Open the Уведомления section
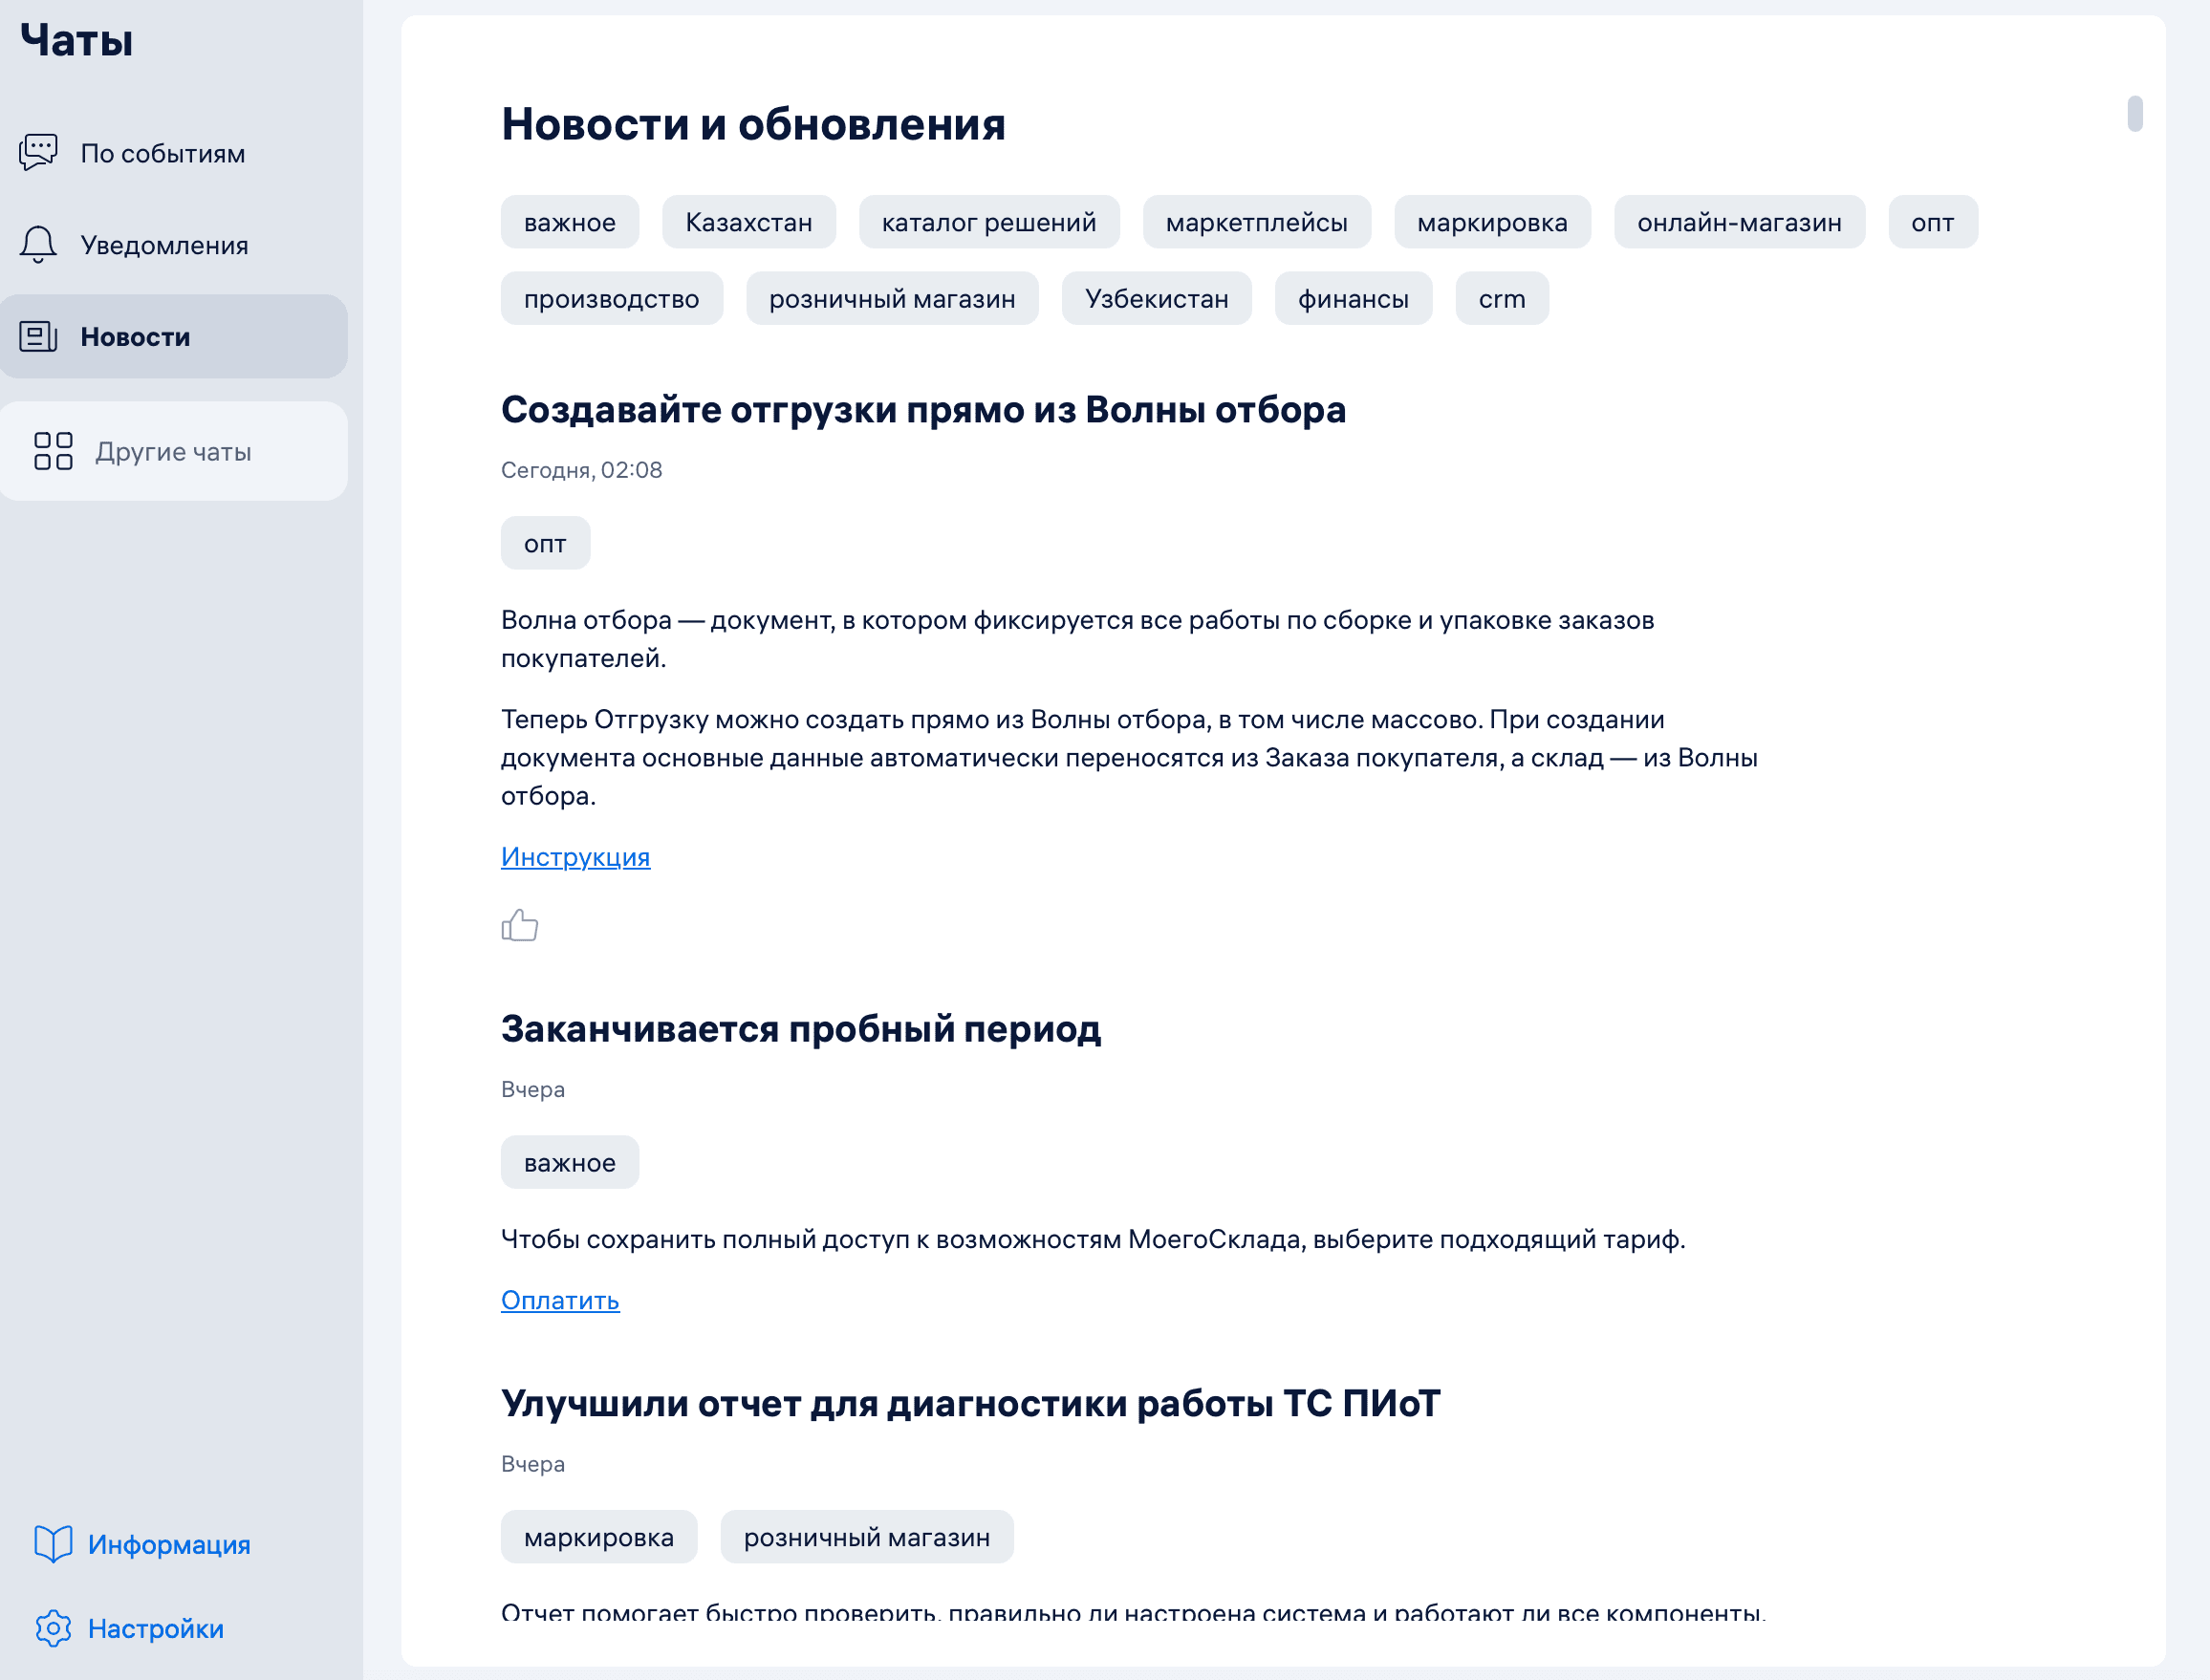 [174, 245]
